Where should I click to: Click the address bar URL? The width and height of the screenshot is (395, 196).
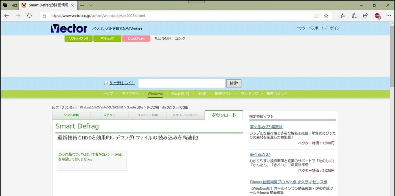coord(97,16)
